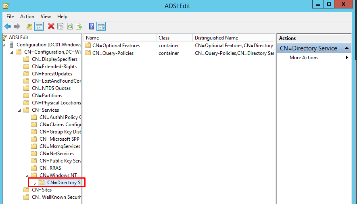The image size is (357, 204).
Task: Select CN=Claims Configuration tree item
Action: tap(60, 125)
